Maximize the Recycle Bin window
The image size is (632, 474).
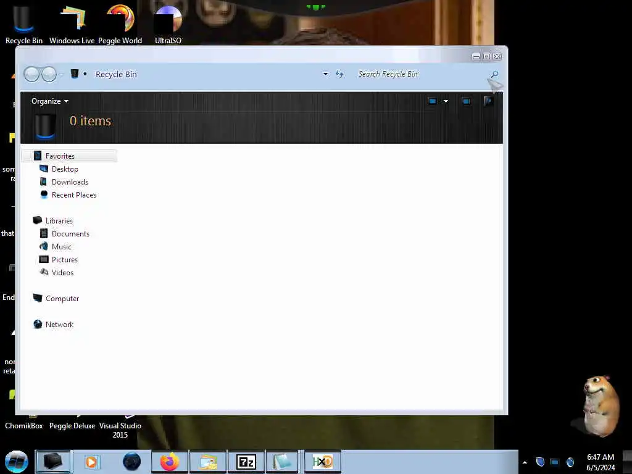[486, 56]
